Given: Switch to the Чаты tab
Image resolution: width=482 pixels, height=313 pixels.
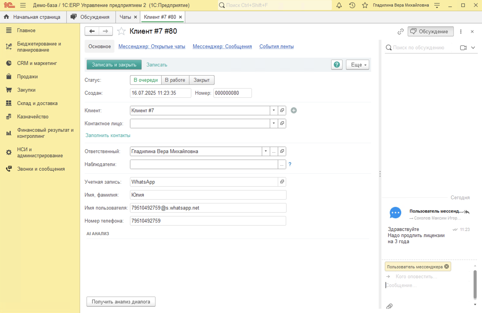Looking at the screenshot, I should pos(125,17).
